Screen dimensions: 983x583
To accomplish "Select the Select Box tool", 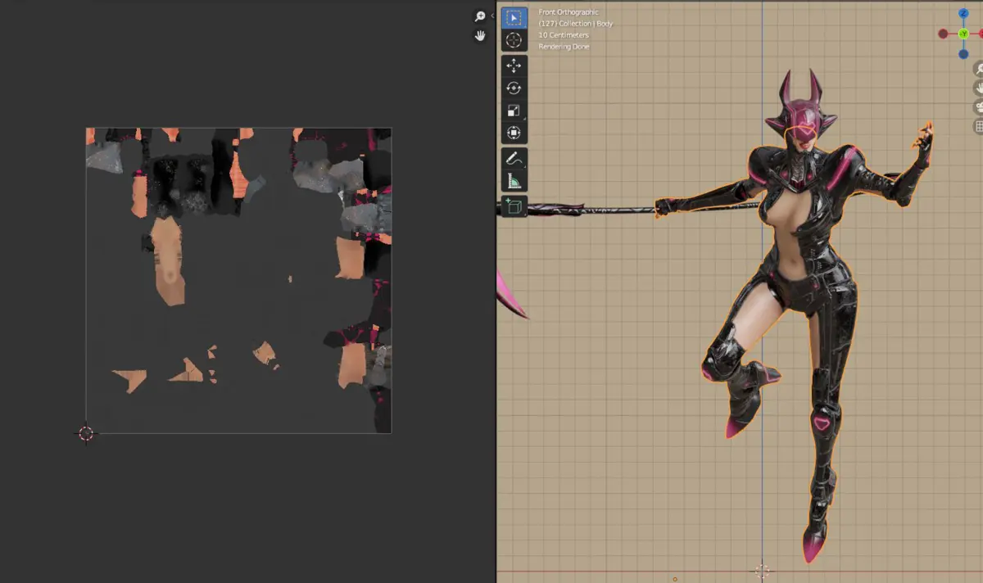I will pyautogui.click(x=514, y=18).
